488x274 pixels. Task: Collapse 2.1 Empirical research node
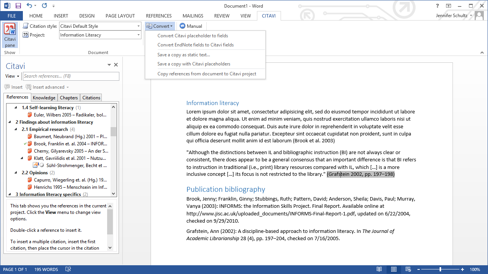(x=16, y=129)
